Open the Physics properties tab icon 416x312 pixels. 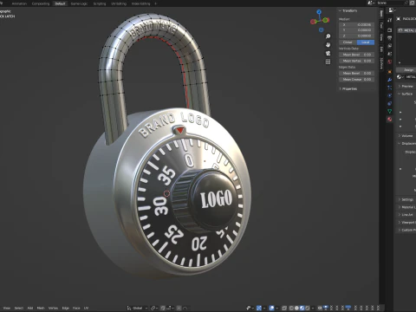(x=390, y=95)
